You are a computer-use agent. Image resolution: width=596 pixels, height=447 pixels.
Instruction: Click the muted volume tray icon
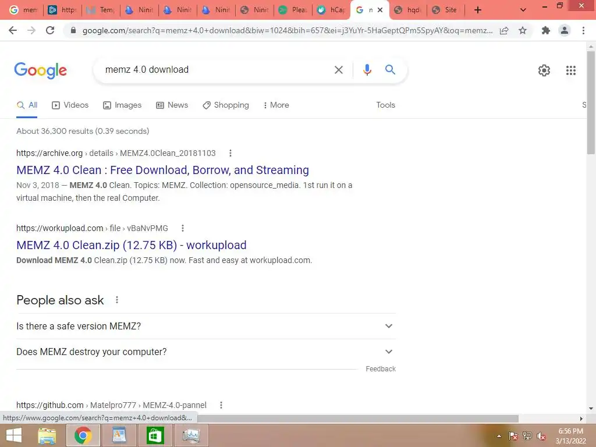click(x=541, y=436)
